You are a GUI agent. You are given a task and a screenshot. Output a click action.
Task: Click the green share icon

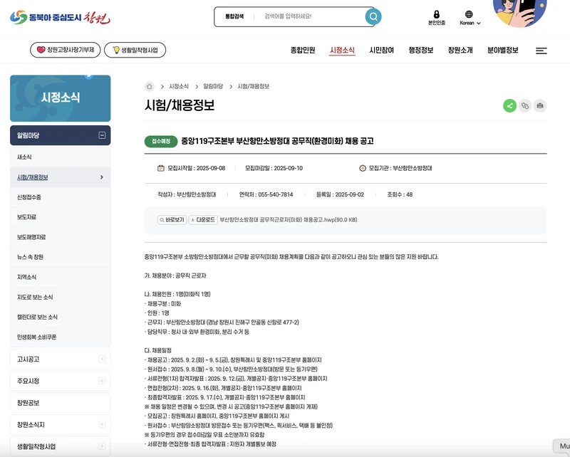pos(509,105)
